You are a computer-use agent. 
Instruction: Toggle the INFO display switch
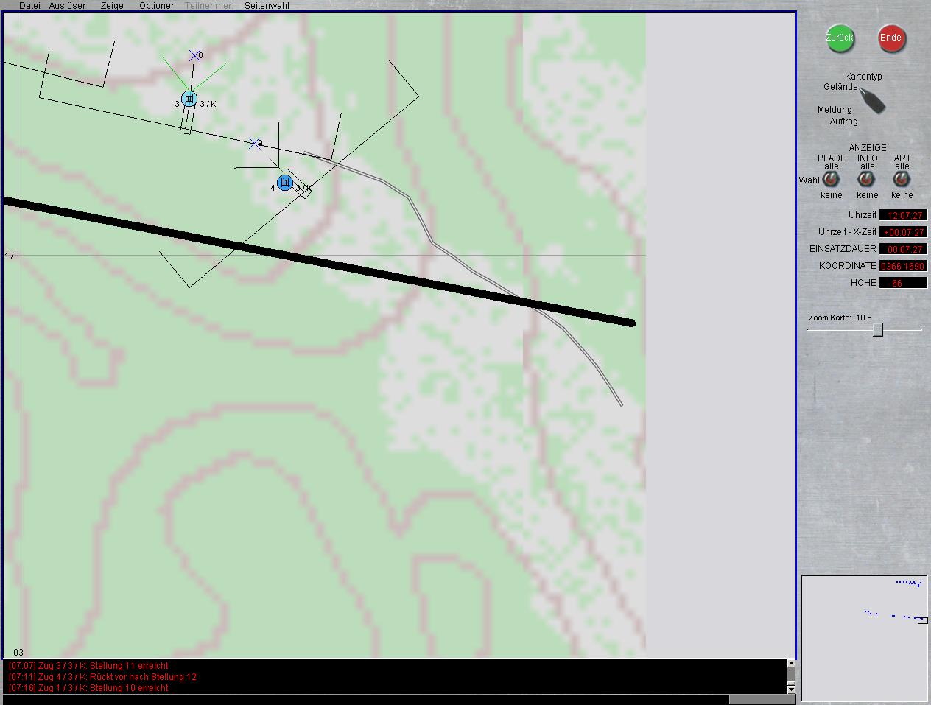tap(867, 180)
